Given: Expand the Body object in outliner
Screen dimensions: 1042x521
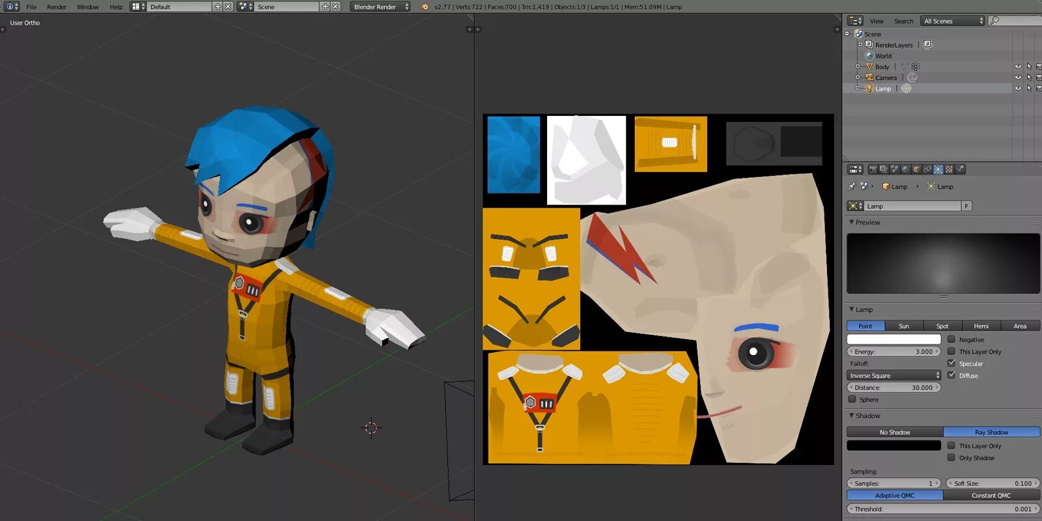Looking at the screenshot, I should point(858,66).
